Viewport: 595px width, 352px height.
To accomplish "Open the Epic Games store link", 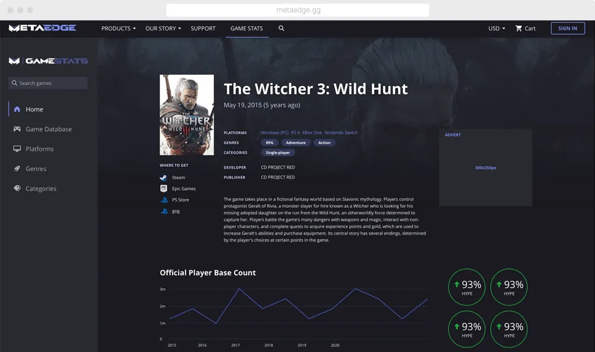I will click(184, 189).
